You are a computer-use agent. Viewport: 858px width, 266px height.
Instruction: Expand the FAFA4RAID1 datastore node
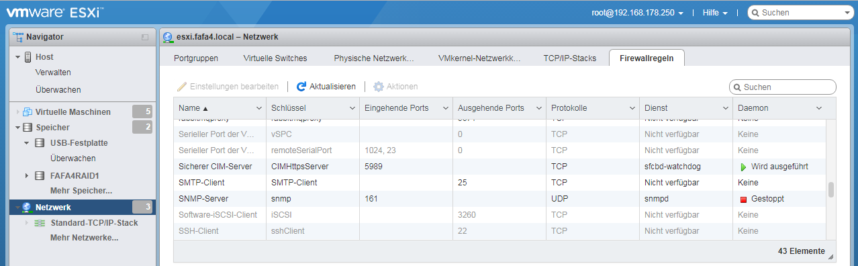pyautogui.click(x=27, y=175)
